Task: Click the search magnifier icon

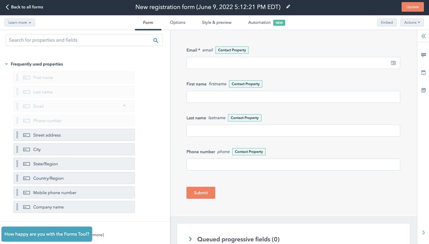Action: (156, 41)
